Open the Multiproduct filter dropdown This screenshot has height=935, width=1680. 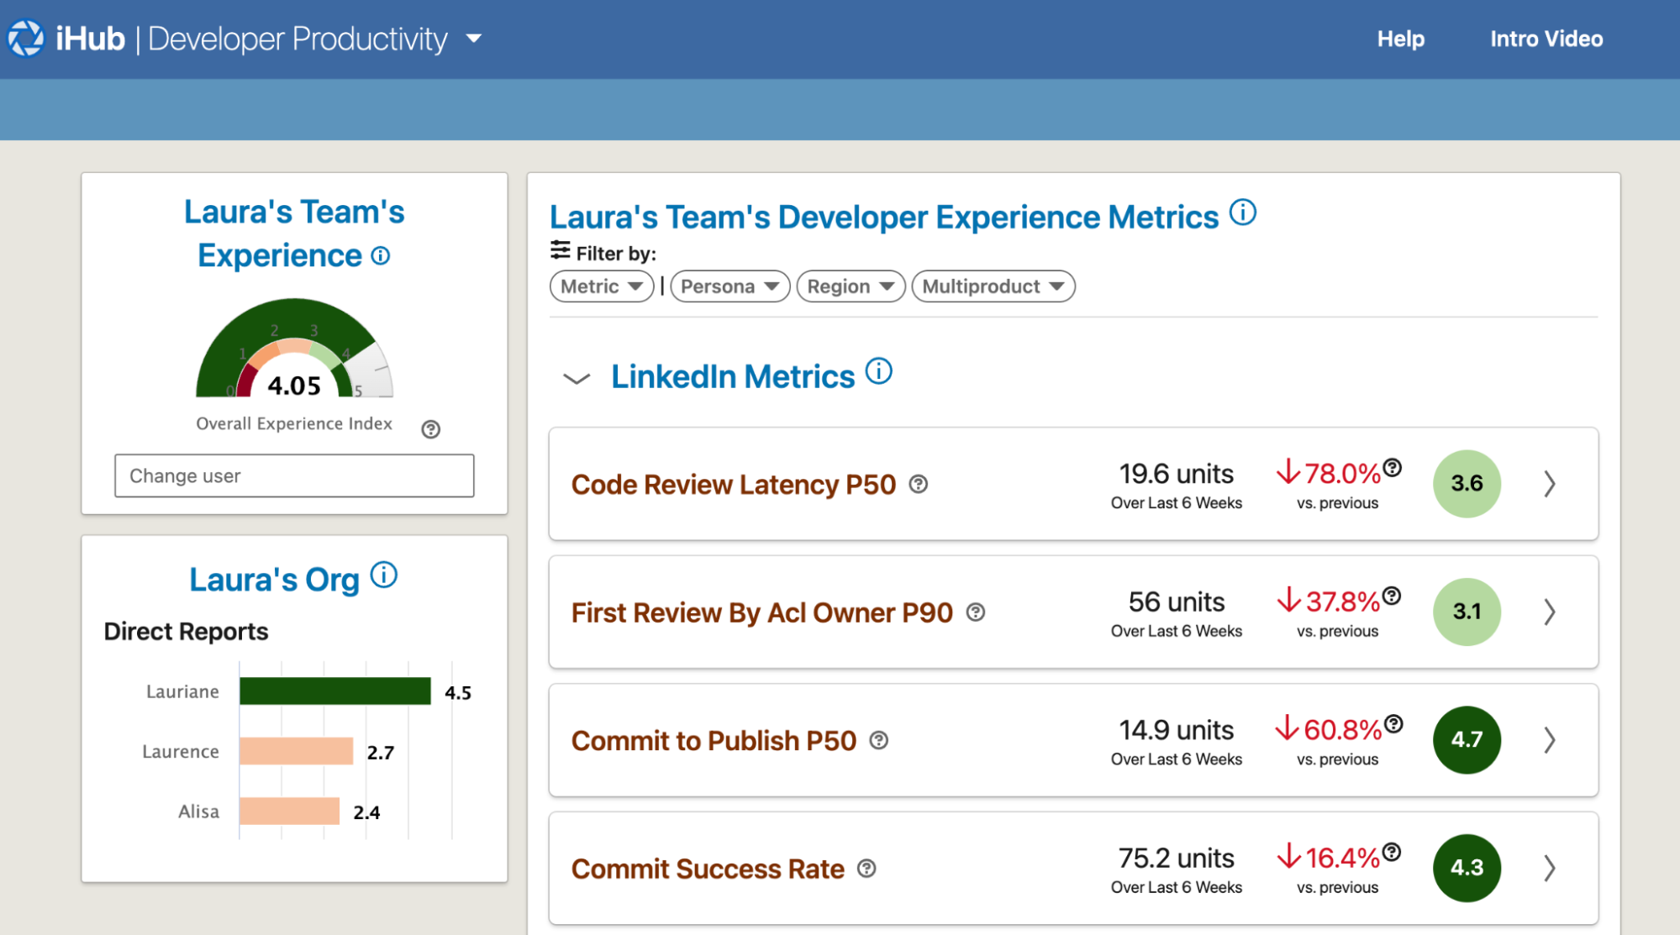(993, 286)
